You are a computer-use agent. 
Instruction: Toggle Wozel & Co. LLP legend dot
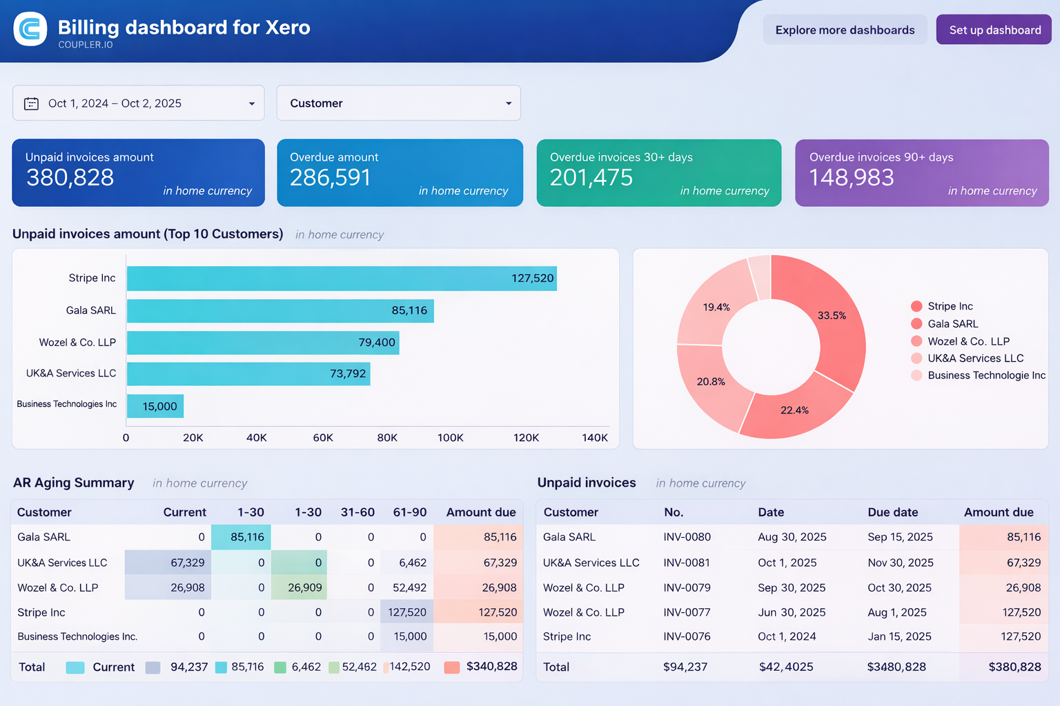point(916,341)
